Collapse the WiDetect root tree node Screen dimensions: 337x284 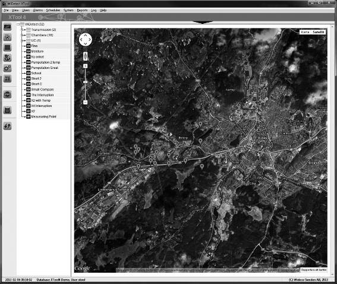tap(18, 24)
